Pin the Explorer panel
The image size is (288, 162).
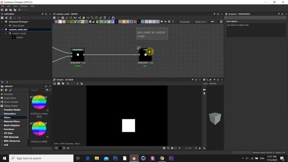[43, 14]
